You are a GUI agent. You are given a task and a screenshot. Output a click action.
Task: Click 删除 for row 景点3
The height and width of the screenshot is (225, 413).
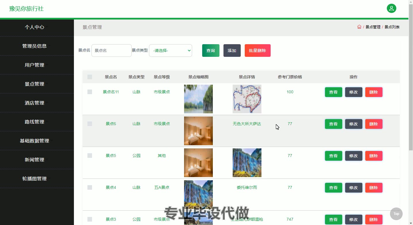tap(374, 220)
